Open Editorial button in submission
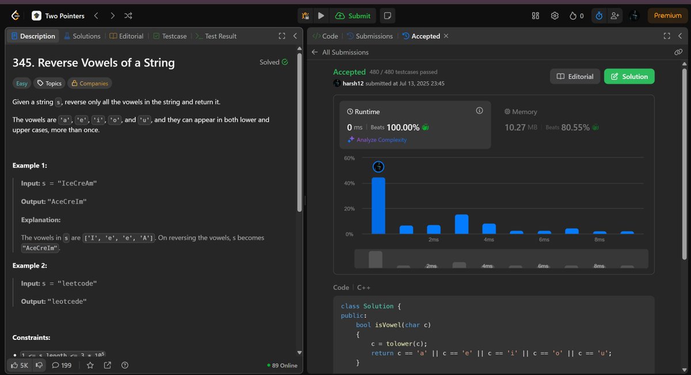Image resolution: width=691 pixels, height=375 pixels. [575, 77]
